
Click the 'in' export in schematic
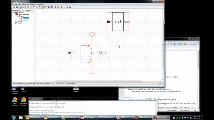click(71, 53)
